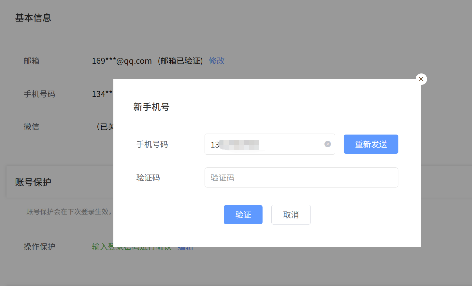Click the 重新发送 button
The image size is (472, 286).
coord(371,144)
